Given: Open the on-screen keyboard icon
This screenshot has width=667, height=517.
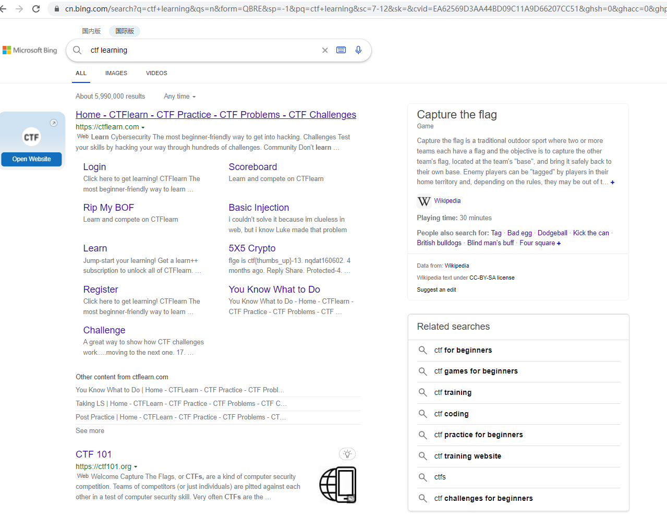Looking at the screenshot, I should (x=341, y=50).
